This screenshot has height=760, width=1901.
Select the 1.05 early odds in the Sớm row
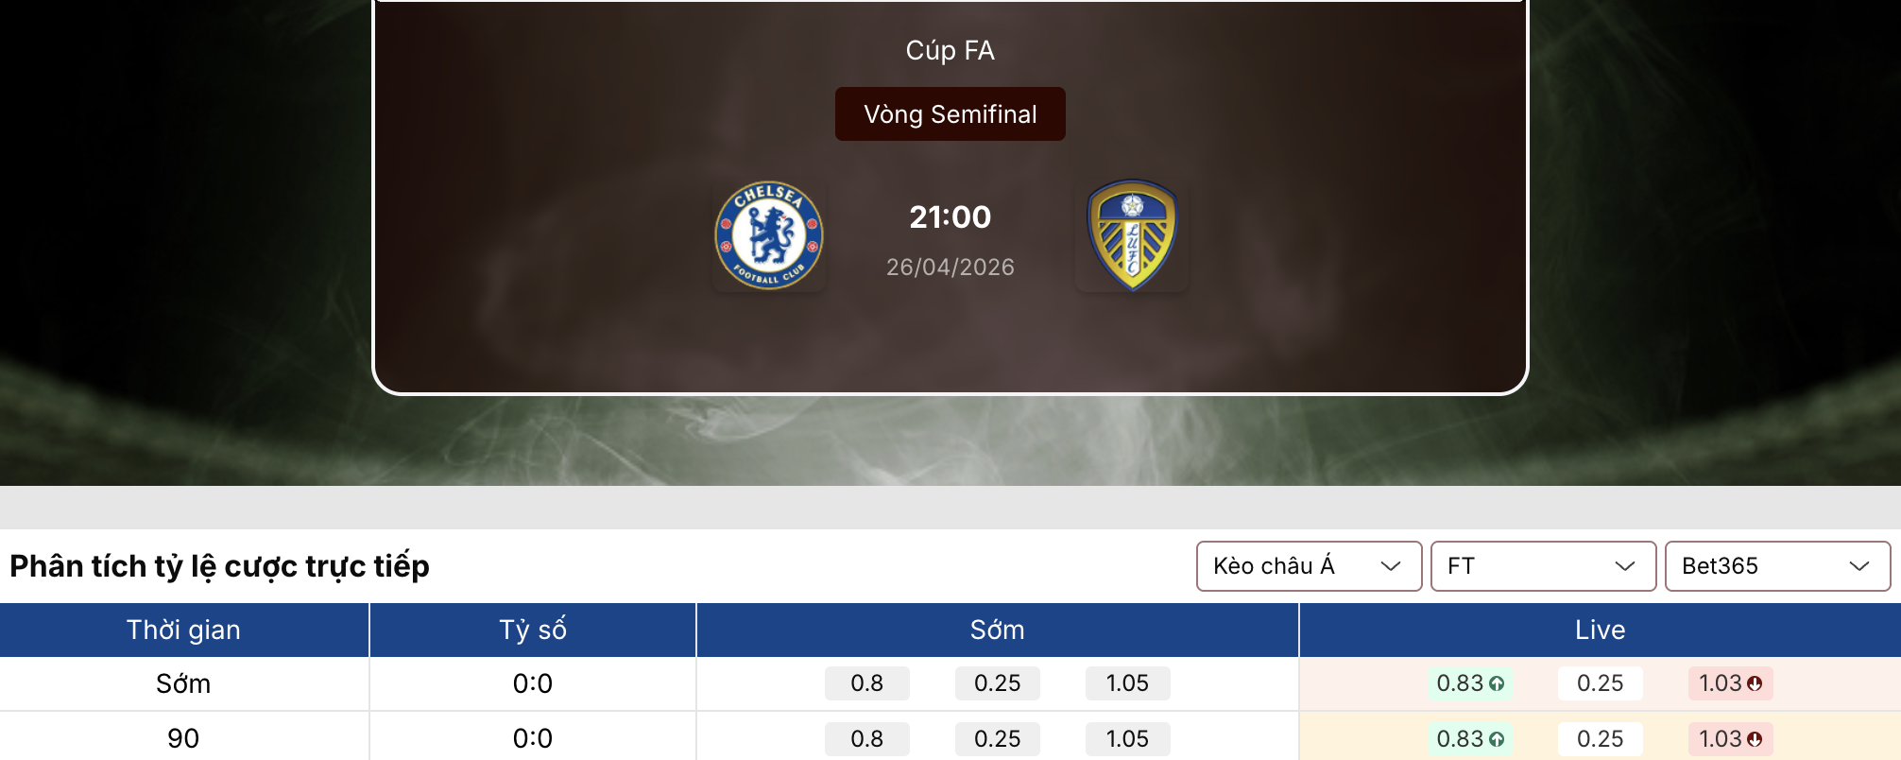1127,683
